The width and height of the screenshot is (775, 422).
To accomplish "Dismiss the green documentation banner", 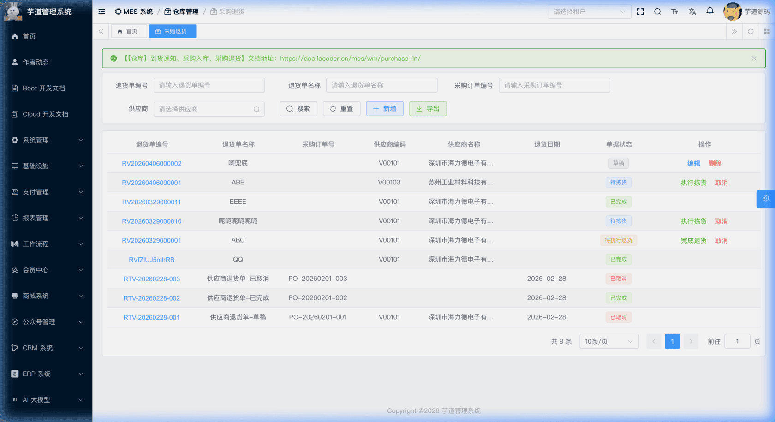I will (754, 59).
